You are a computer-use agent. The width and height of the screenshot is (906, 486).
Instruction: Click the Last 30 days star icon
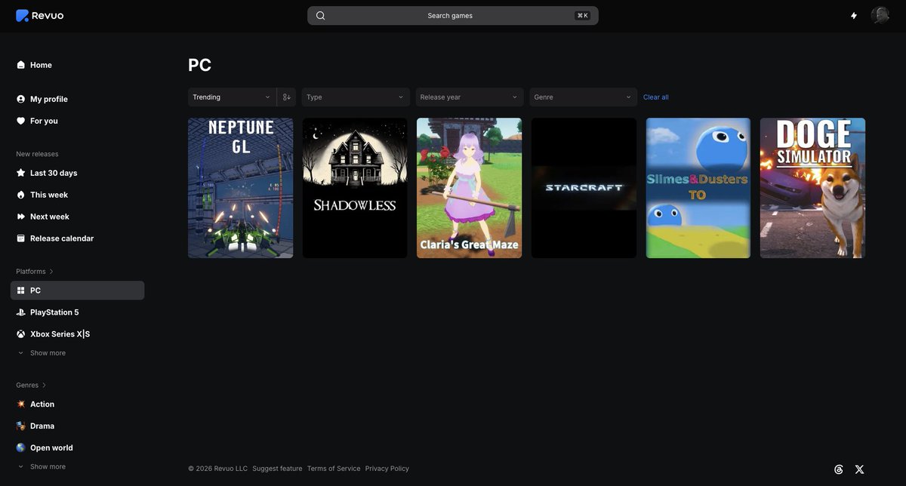[x=20, y=173]
